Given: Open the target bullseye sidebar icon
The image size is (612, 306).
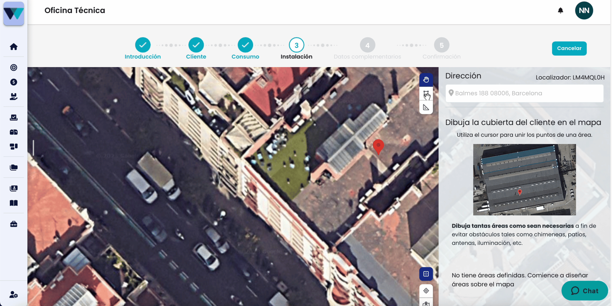Looking at the screenshot, I should pos(14,67).
